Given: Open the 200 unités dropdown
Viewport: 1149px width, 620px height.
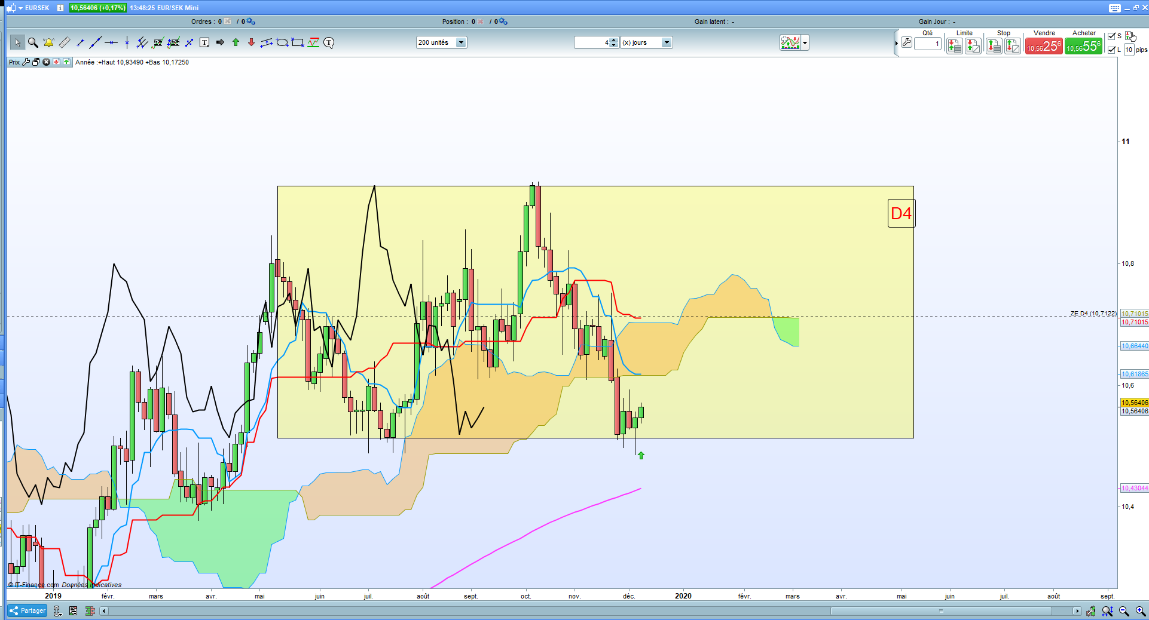Looking at the screenshot, I should (461, 42).
